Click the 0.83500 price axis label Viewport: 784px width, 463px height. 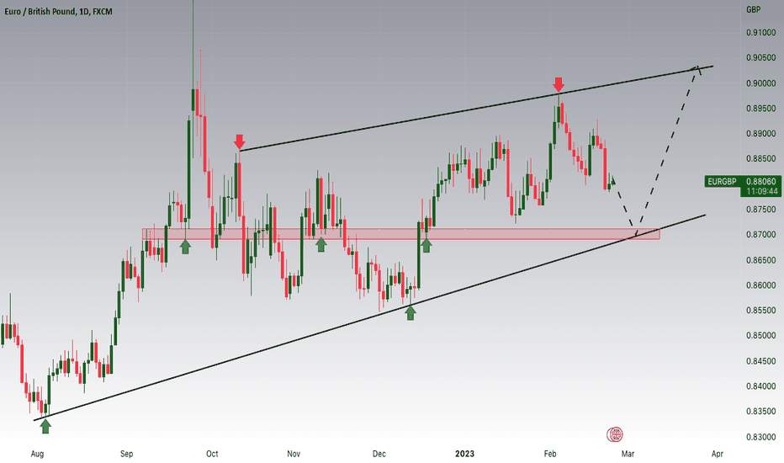pos(761,412)
